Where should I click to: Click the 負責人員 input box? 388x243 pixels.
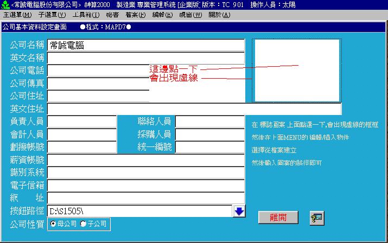point(81,121)
